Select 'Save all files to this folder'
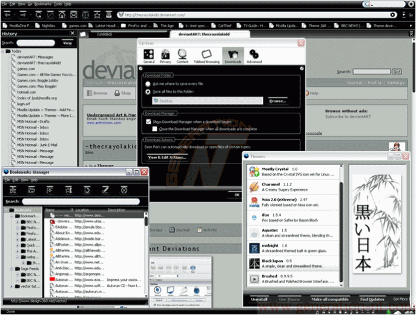 [x=148, y=92]
